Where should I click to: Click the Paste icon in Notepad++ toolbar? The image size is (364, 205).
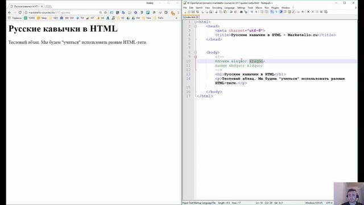pyautogui.click(x=225, y=12)
